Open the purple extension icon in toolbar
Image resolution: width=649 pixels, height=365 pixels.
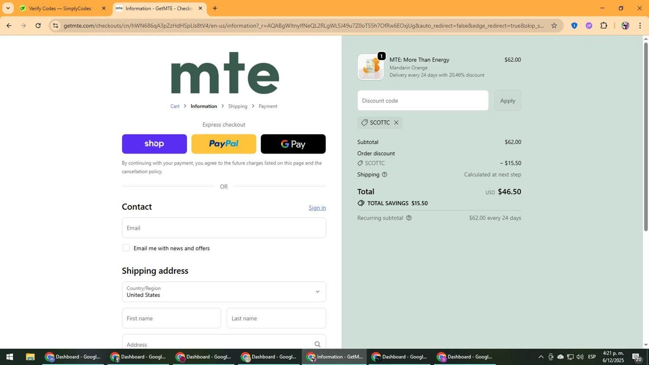[589, 26]
